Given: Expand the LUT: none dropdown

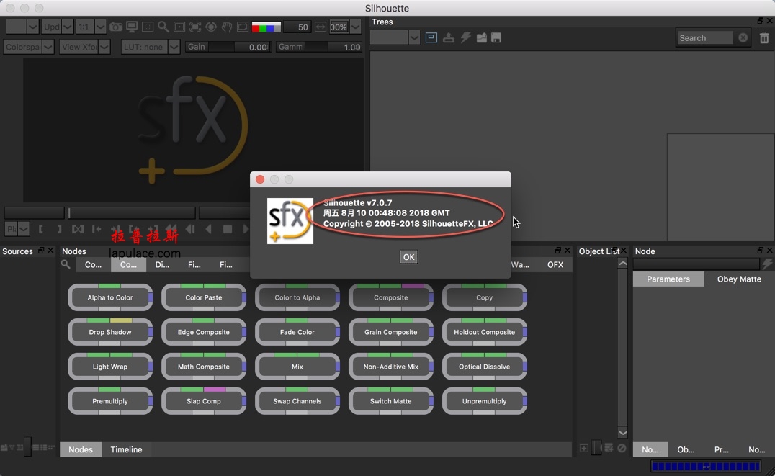Looking at the screenshot, I should coord(150,47).
